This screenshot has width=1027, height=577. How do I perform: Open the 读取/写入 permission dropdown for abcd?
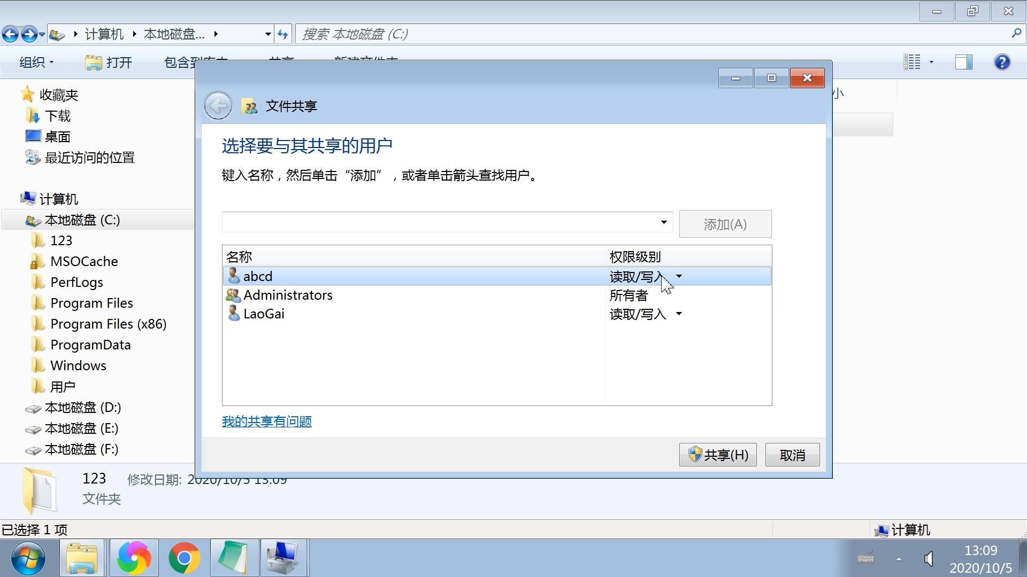click(679, 276)
